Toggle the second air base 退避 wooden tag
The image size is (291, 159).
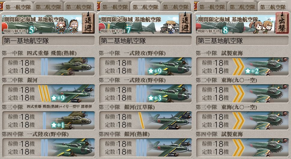tap(185, 23)
